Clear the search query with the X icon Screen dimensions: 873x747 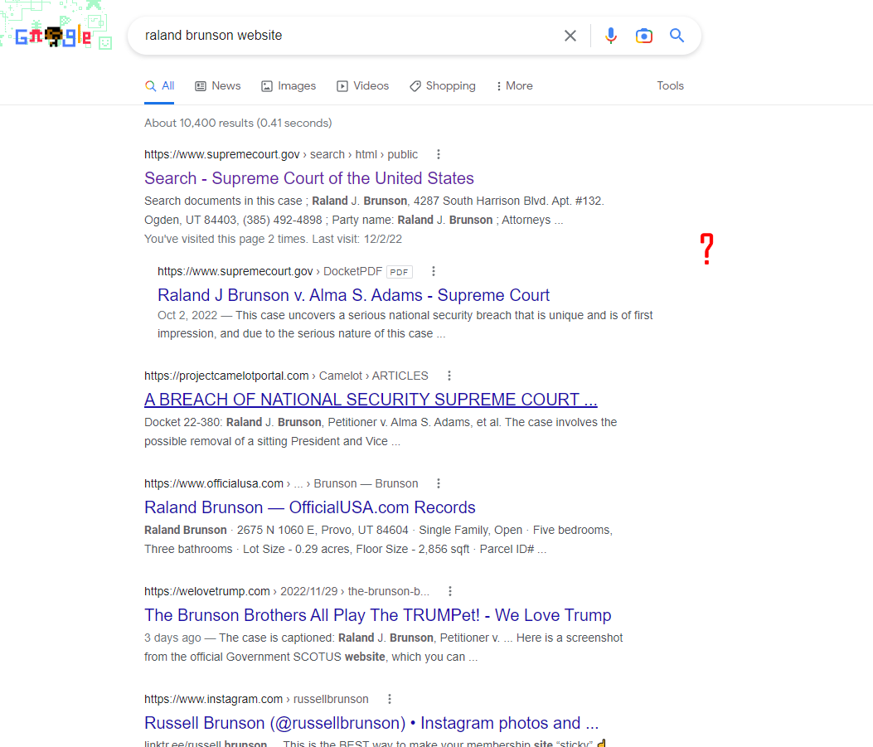[x=570, y=36]
